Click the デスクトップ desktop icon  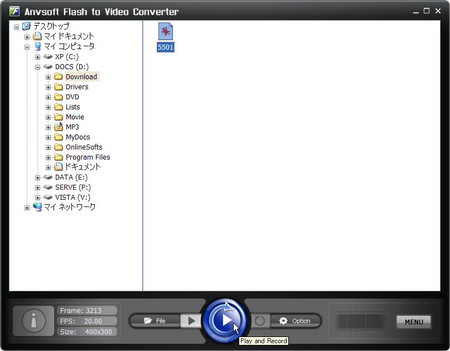click(26, 26)
